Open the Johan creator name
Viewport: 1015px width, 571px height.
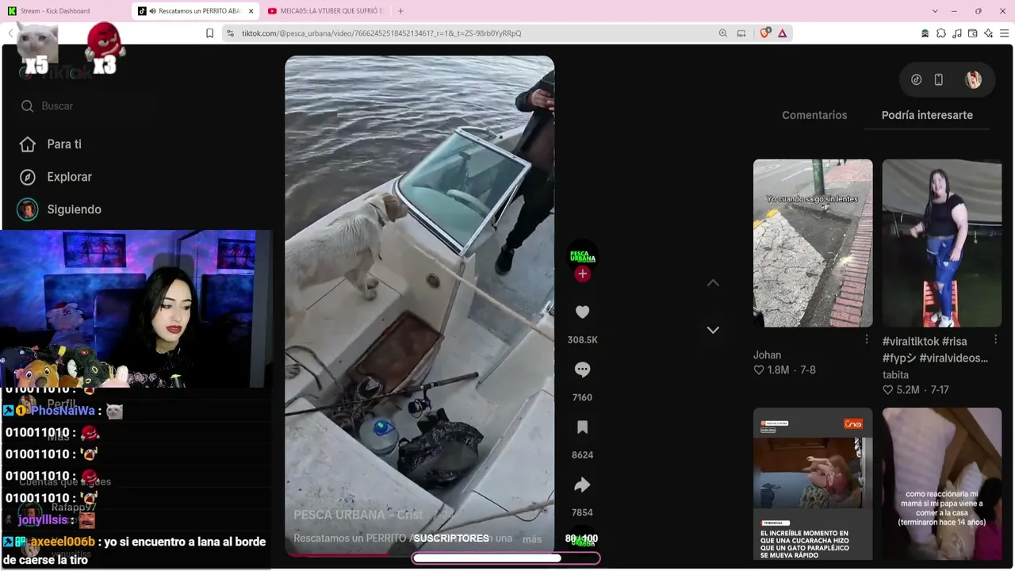pyautogui.click(x=767, y=355)
